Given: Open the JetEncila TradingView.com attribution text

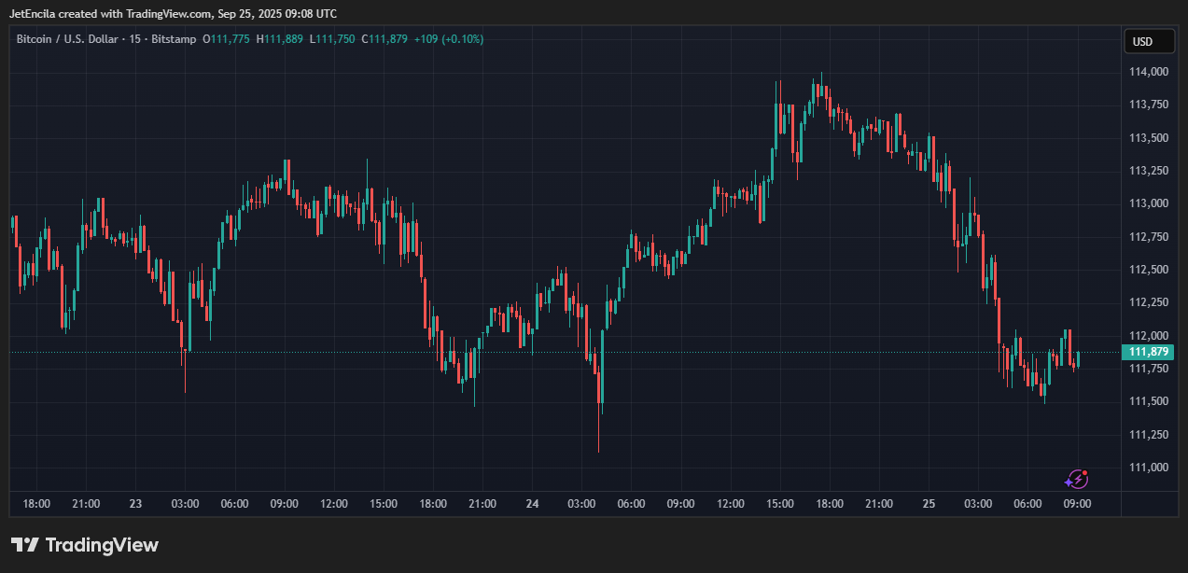Looking at the screenshot, I should (x=173, y=13).
